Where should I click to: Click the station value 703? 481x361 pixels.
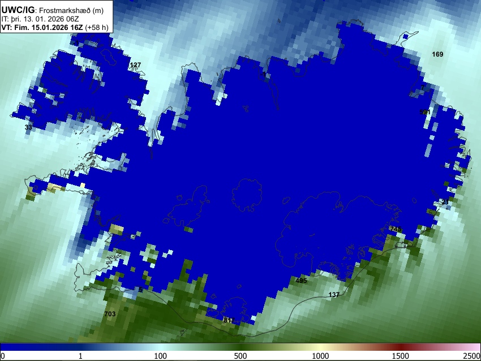pos(110,314)
